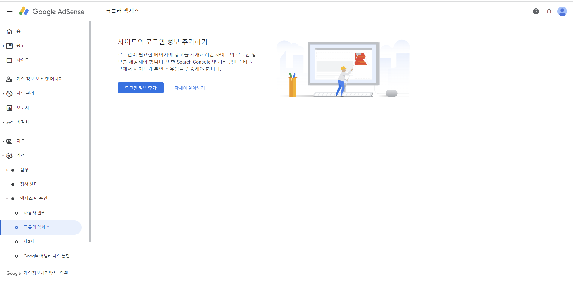Click the 홈 house icon
The image size is (573, 281).
point(10,31)
